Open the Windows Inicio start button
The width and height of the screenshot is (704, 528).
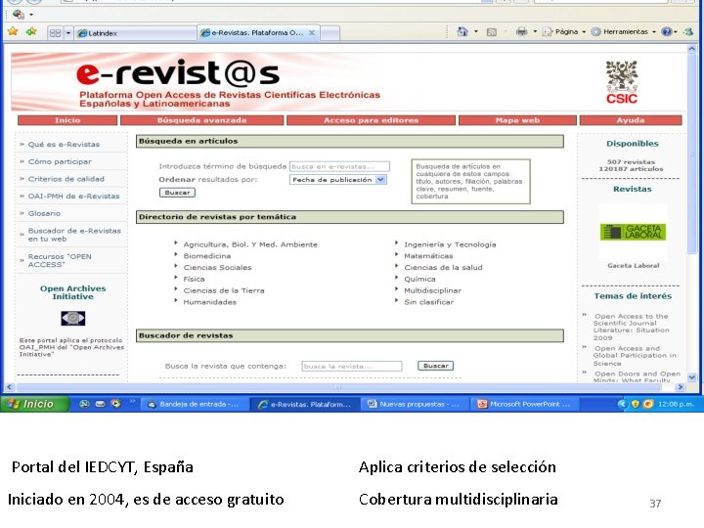click(35, 404)
